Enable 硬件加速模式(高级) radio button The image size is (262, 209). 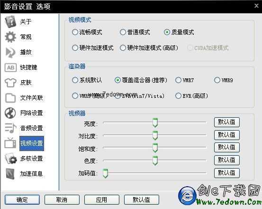[123, 48]
